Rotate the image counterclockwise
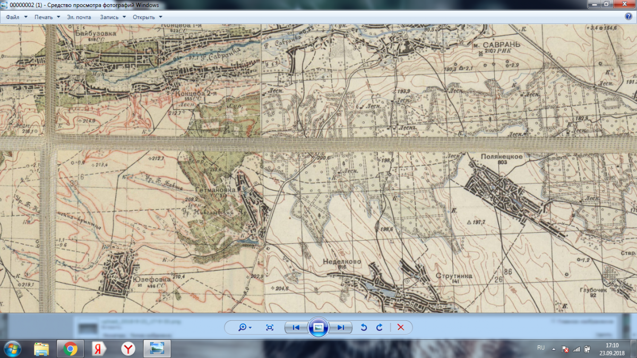The width and height of the screenshot is (637, 358). pyautogui.click(x=364, y=328)
